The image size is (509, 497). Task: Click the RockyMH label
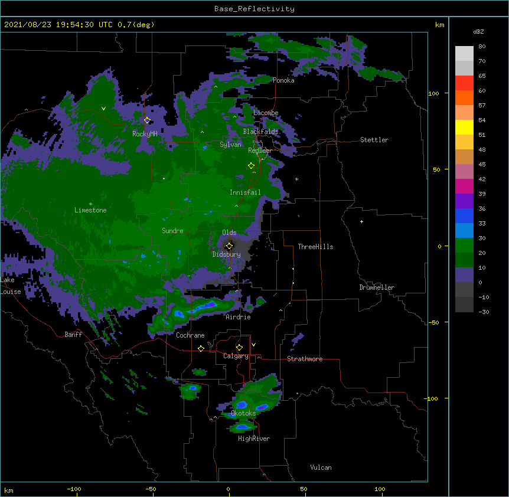[x=145, y=134]
